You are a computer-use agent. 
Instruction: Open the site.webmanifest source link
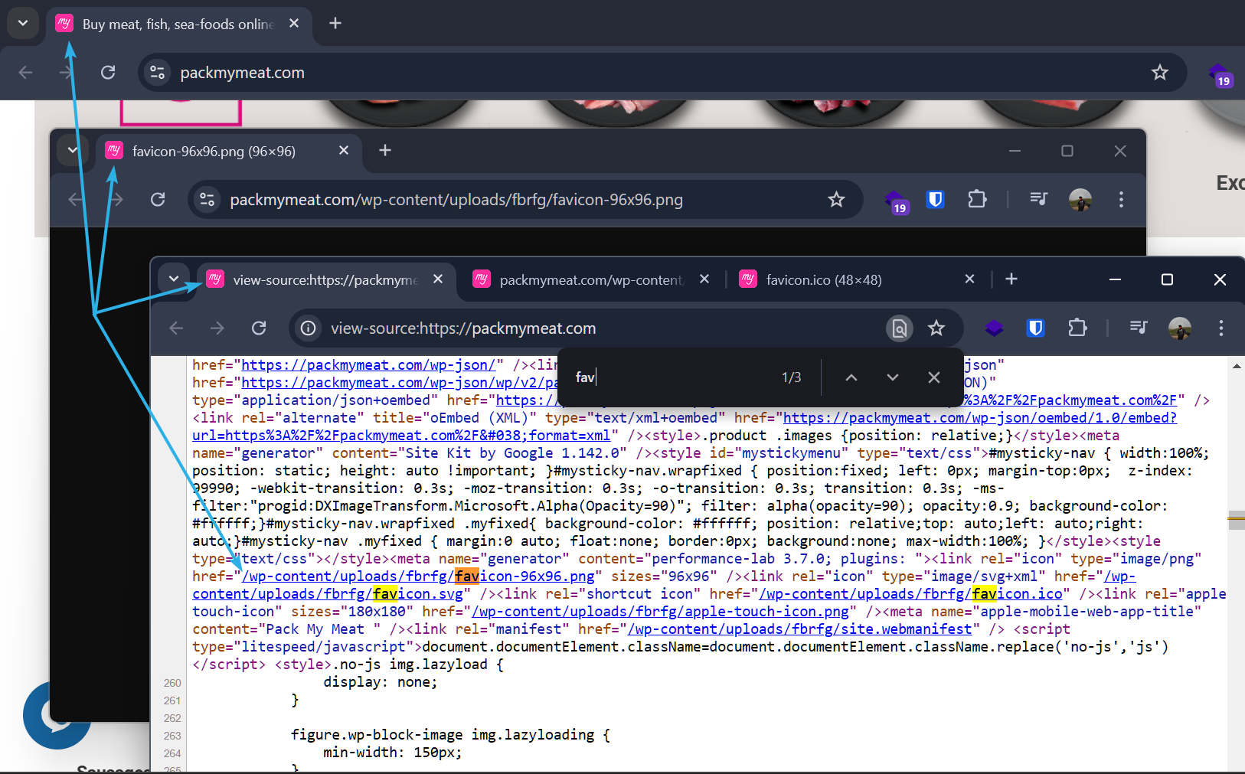click(x=800, y=629)
